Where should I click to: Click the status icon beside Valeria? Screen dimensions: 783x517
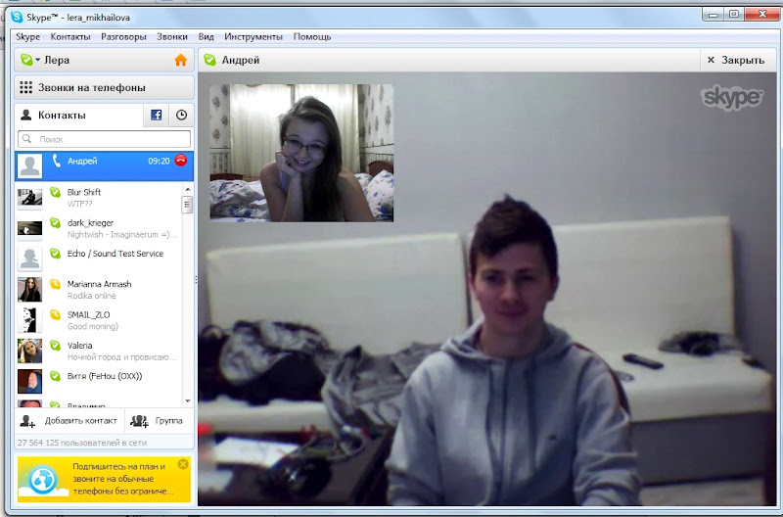(x=55, y=346)
